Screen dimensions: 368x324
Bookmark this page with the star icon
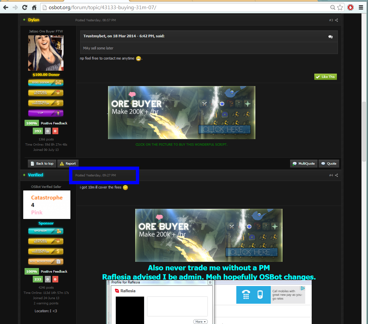[340, 8]
